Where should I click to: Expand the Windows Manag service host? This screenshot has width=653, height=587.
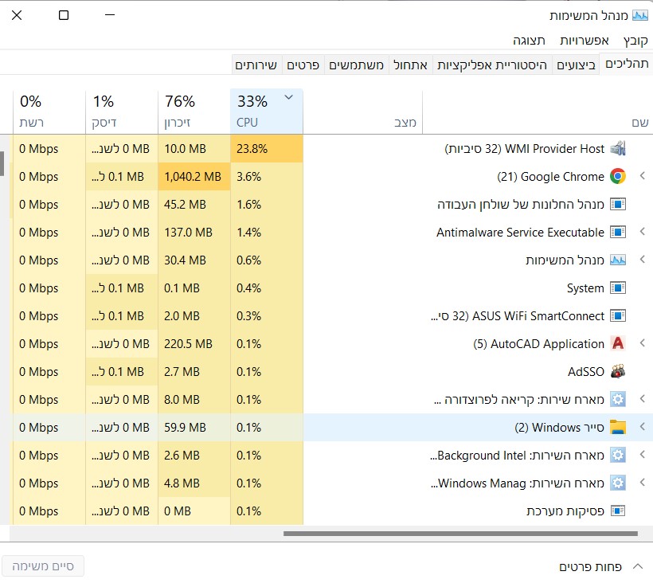click(643, 483)
